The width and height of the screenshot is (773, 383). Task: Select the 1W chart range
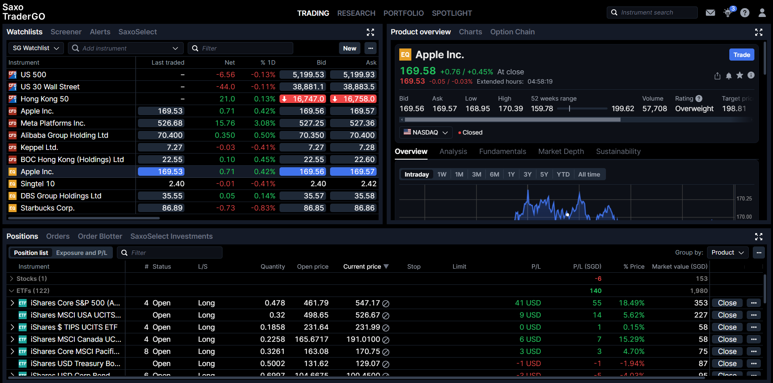[x=442, y=175]
